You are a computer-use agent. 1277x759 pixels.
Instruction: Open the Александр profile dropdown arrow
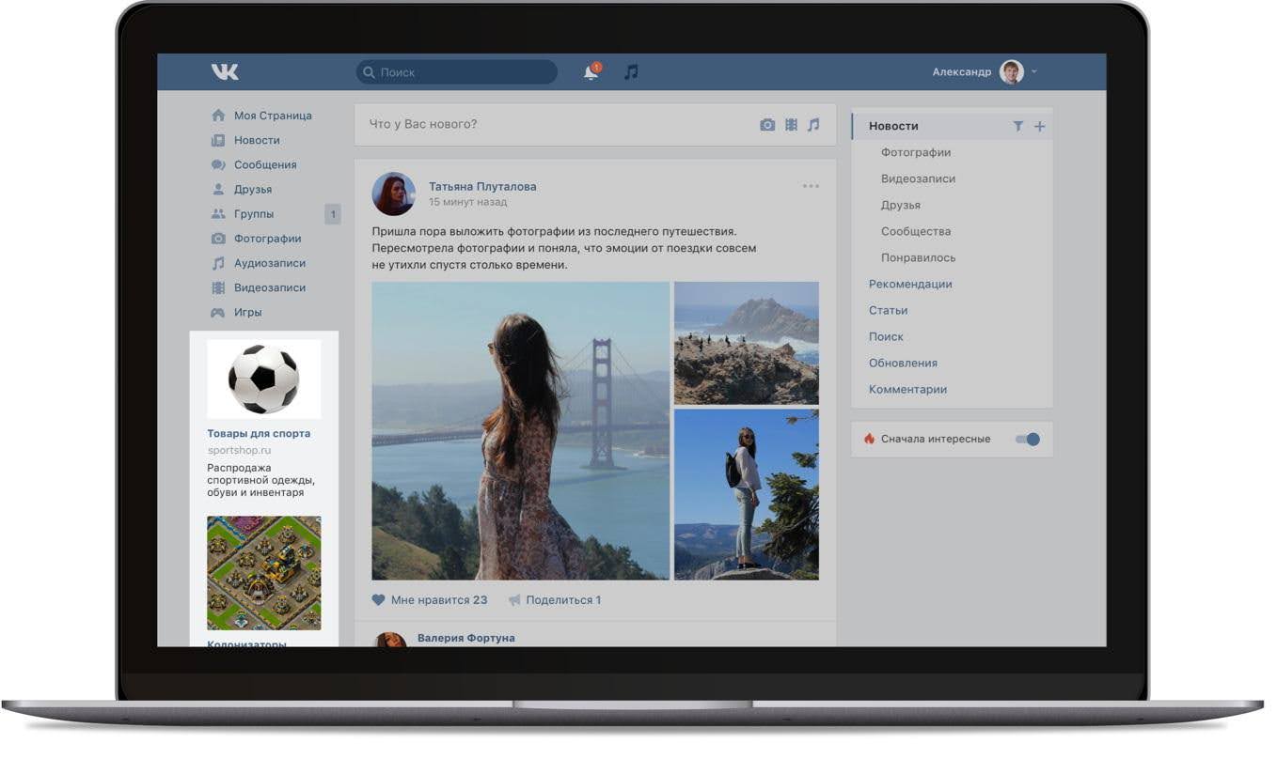[1034, 72]
